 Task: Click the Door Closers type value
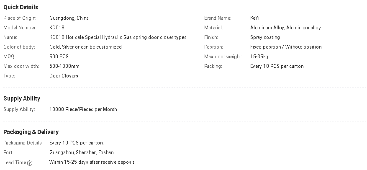pos(64,76)
